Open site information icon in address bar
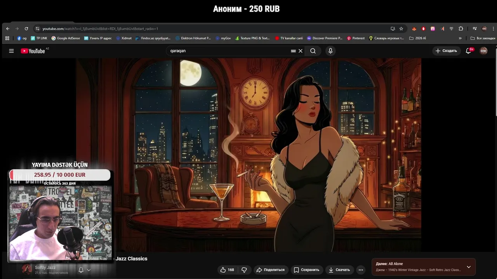The height and width of the screenshot is (279, 497). pos(37,29)
